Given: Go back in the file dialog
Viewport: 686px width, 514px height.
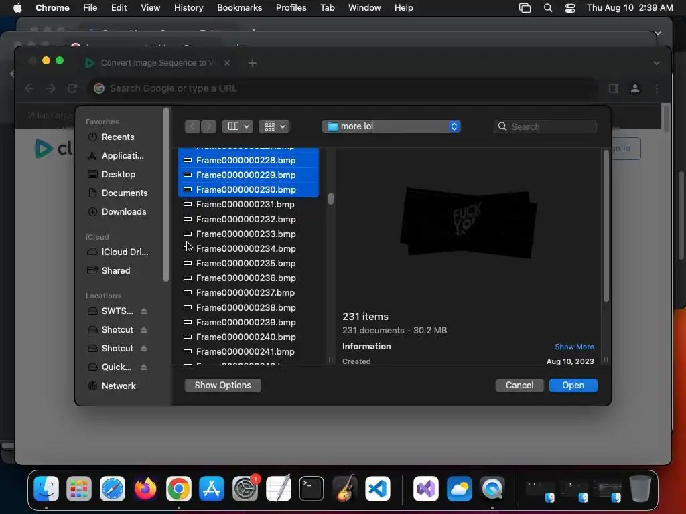Looking at the screenshot, I should point(192,126).
